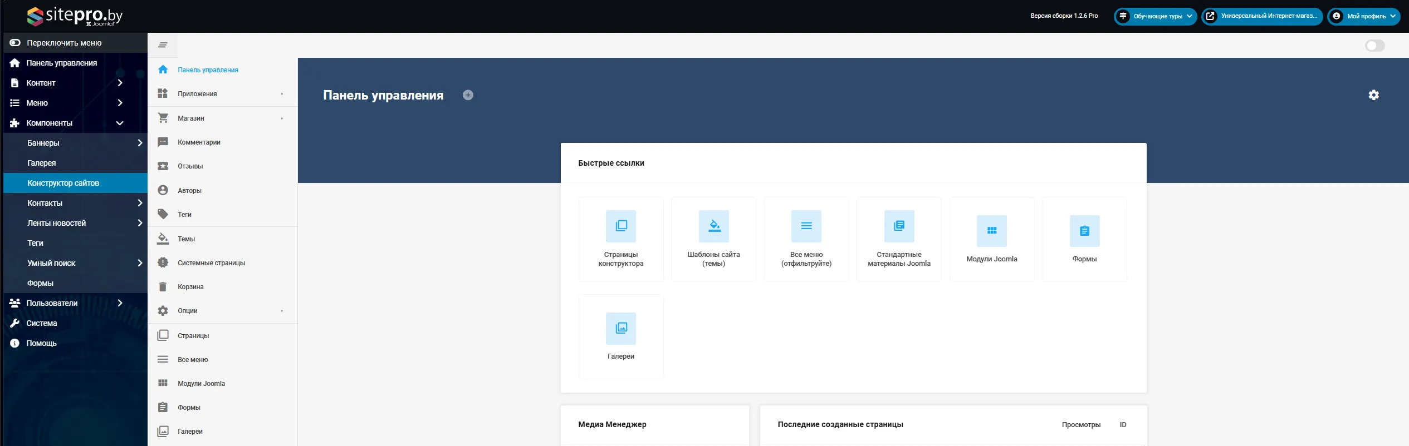1409x446 pixels.
Task: Collapse the secondary sidebar with hamburger icon
Action: (x=163, y=45)
